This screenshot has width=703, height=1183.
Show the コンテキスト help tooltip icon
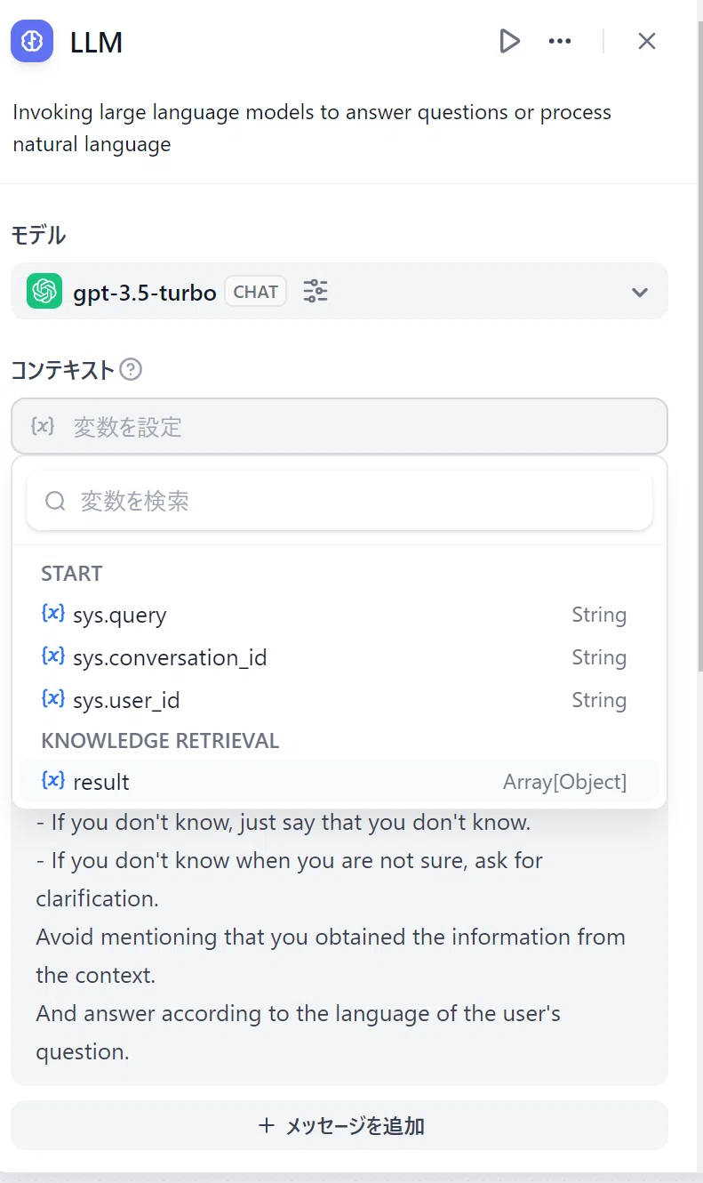(x=131, y=369)
